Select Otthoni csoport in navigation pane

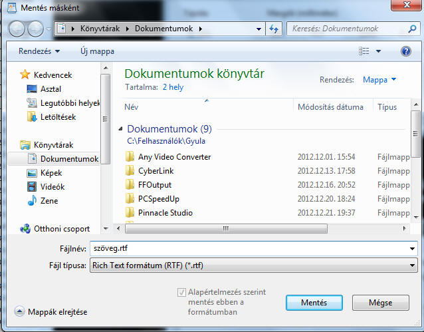pyautogui.click(x=55, y=229)
